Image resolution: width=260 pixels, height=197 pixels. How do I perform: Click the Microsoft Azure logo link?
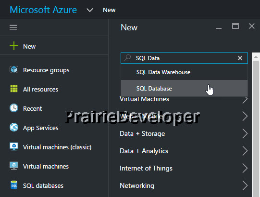(43, 10)
